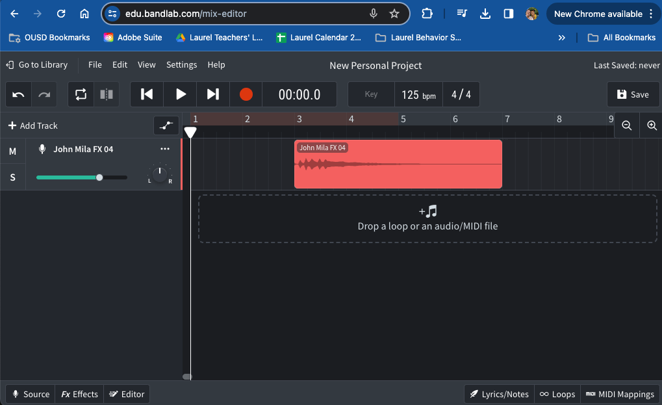Open the Key selector
662x405 pixels.
(371, 94)
